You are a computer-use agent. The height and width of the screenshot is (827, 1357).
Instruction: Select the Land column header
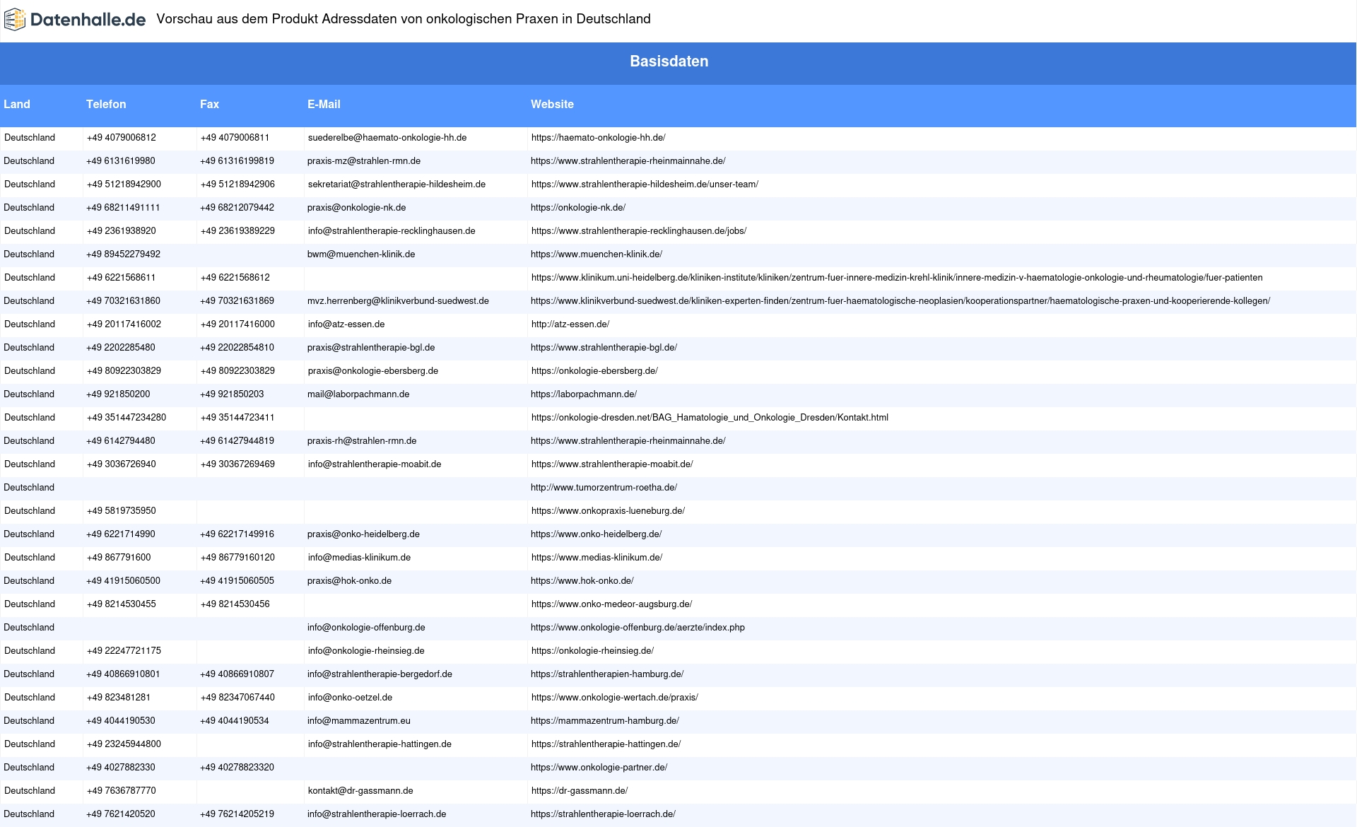coord(17,104)
